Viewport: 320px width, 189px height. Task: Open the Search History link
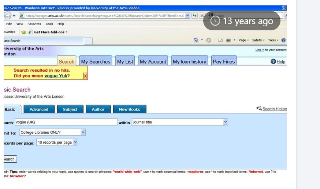[x=275, y=109]
